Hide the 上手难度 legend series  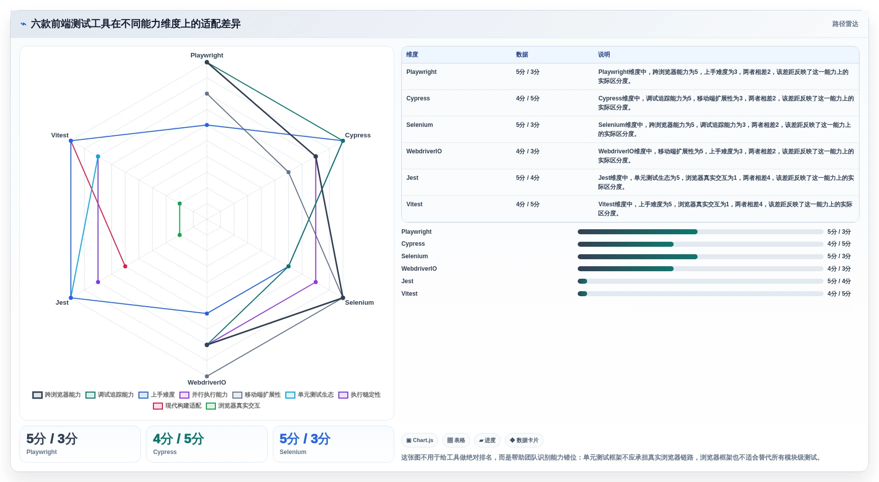point(157,395)
